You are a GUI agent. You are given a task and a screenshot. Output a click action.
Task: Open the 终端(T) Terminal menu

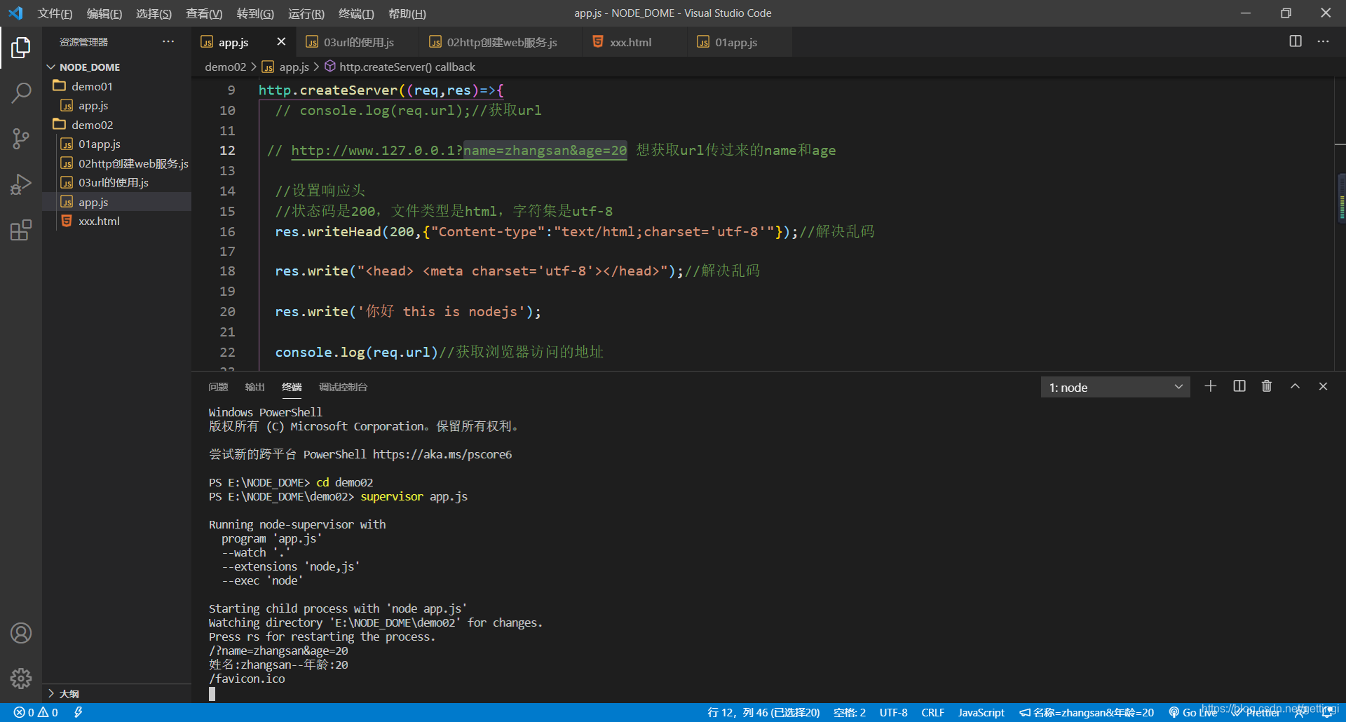point(356,13)
